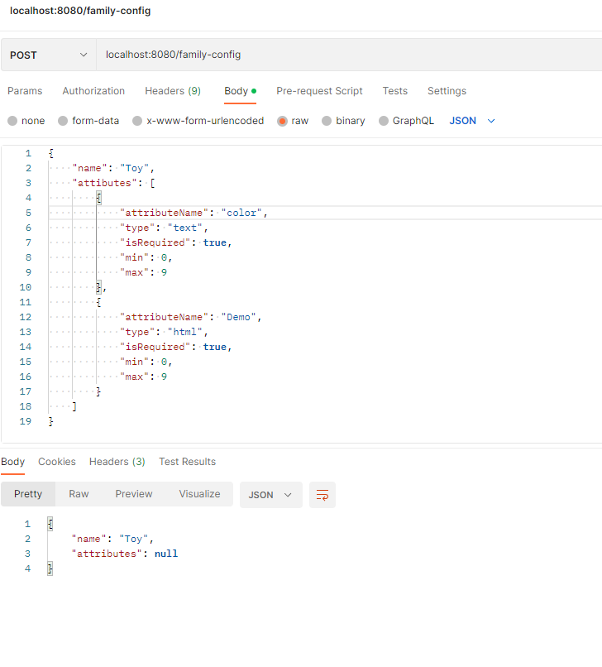Select the Raw response view
The height and width of the screenshot is (667, 602).
pyautogui.click(x=79, y=494)
